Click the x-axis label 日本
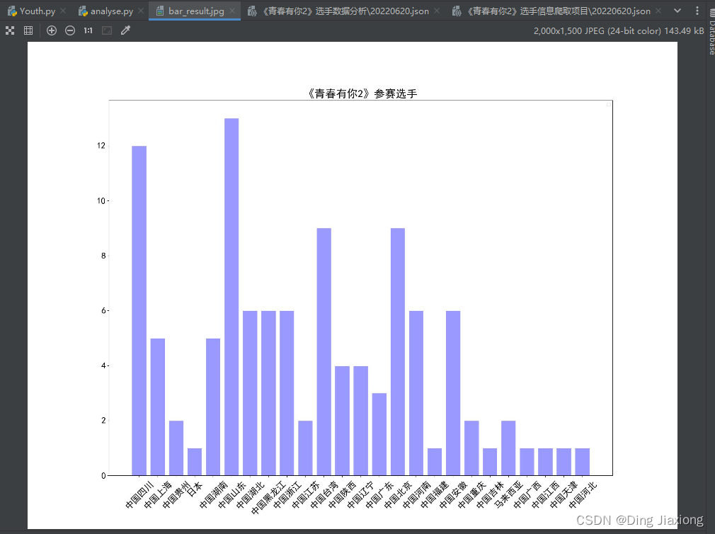Viewport: 715px width, 534px height. [195, 489]
